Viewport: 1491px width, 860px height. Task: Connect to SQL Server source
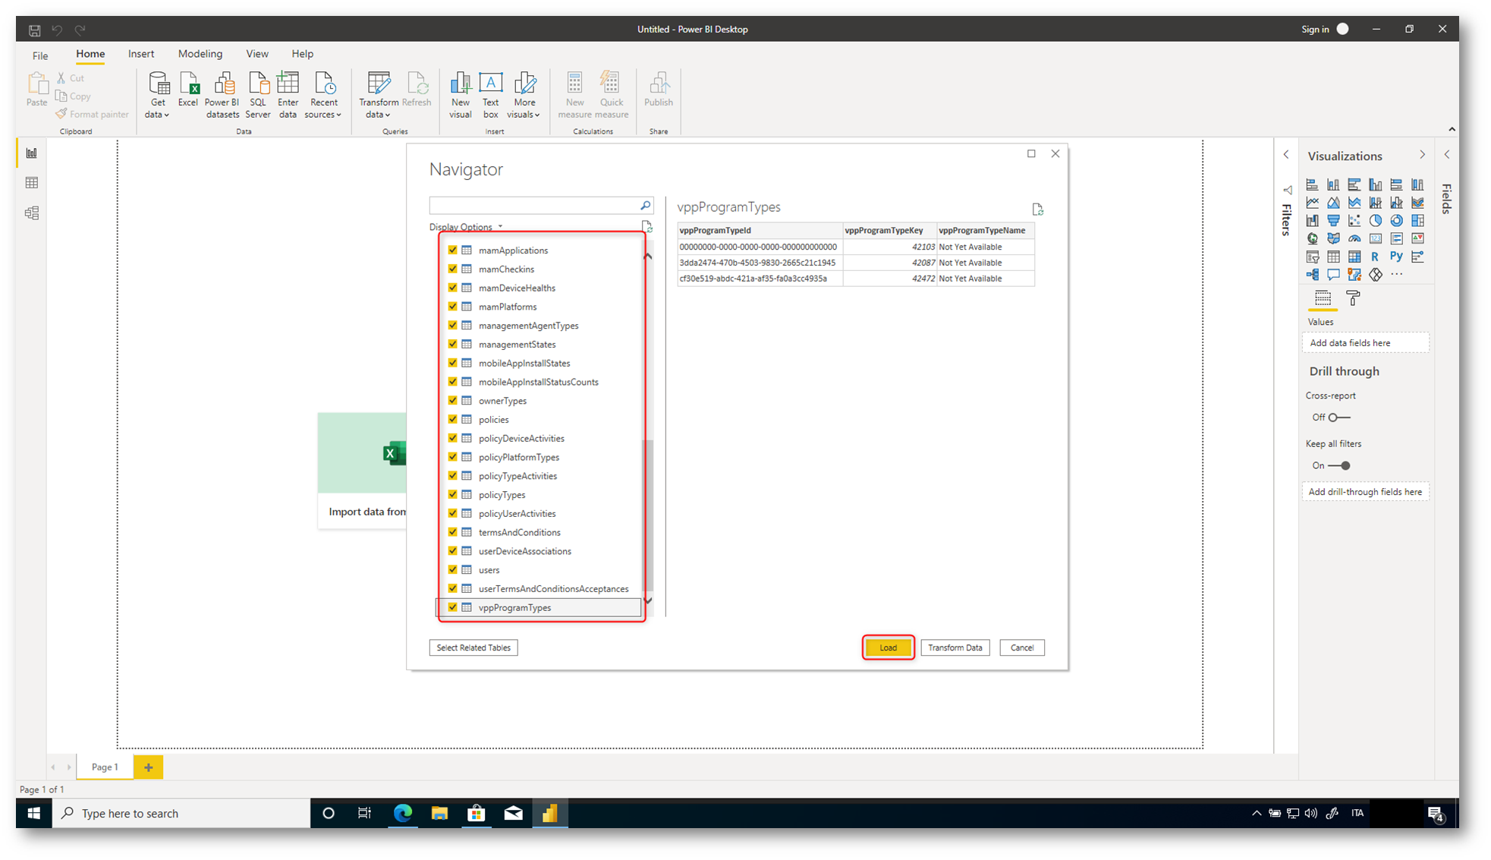click(x=257, y=95)
